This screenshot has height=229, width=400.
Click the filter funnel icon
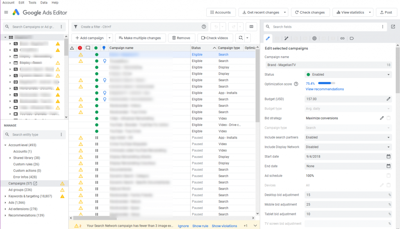coord(75,27)
